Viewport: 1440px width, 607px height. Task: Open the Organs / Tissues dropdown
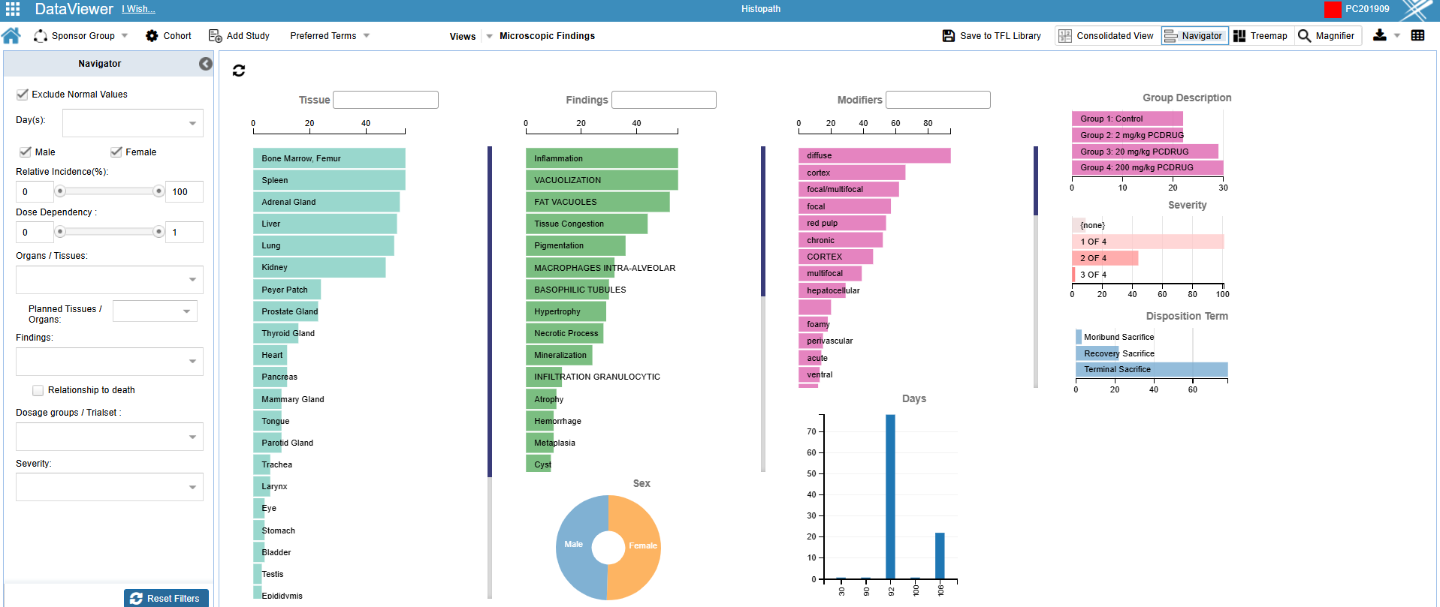[x=192, y=280]
